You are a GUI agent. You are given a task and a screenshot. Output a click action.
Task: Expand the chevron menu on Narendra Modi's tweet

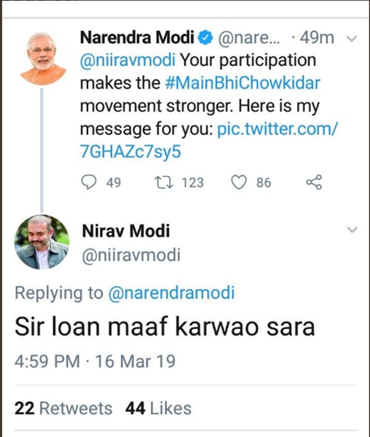click(353, 38)
